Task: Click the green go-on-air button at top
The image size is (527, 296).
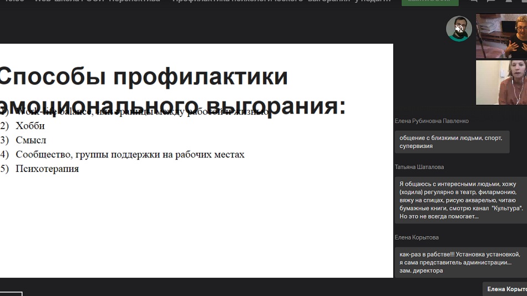Action: (430, 2)
